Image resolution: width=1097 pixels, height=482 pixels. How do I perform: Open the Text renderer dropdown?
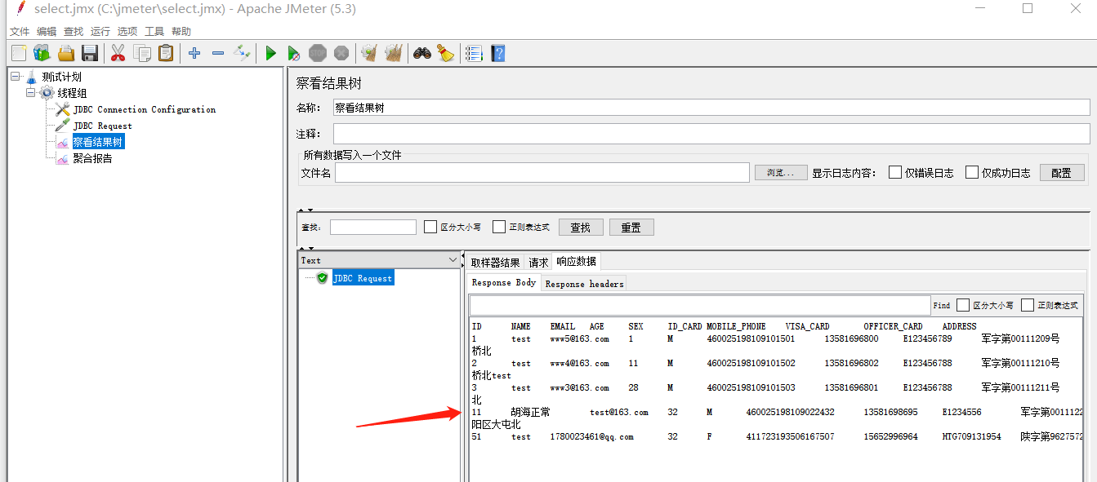click(x=454, y=260)
